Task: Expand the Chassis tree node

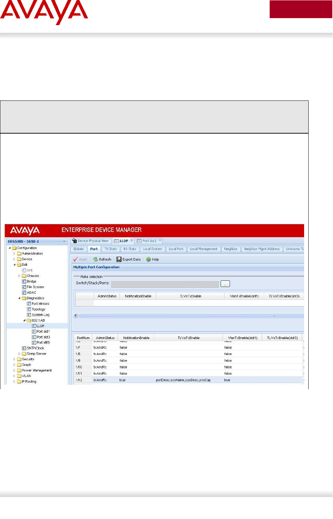Action: [x=19, y=276]
